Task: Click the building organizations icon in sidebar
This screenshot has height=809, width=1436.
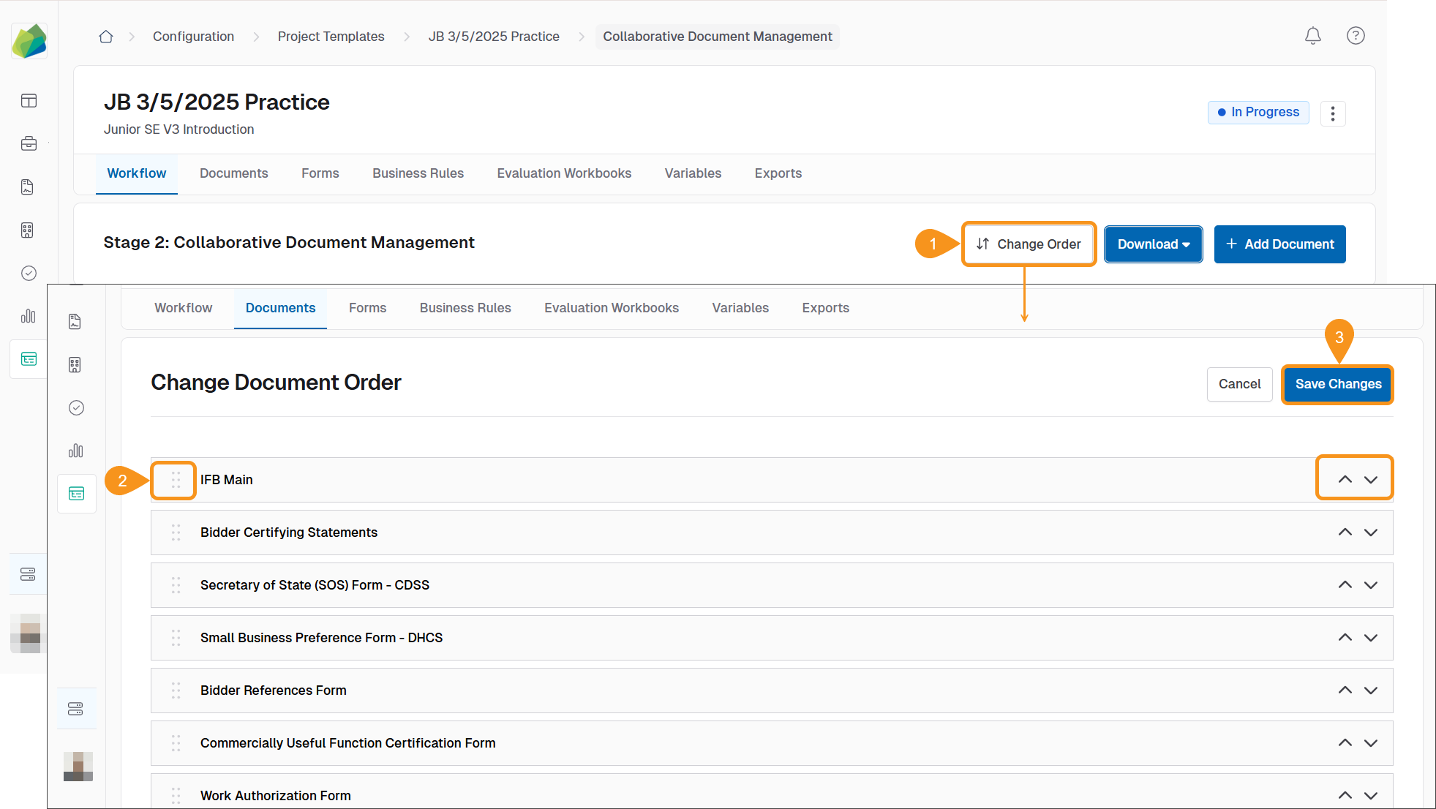Action: (x=29, y=230)
